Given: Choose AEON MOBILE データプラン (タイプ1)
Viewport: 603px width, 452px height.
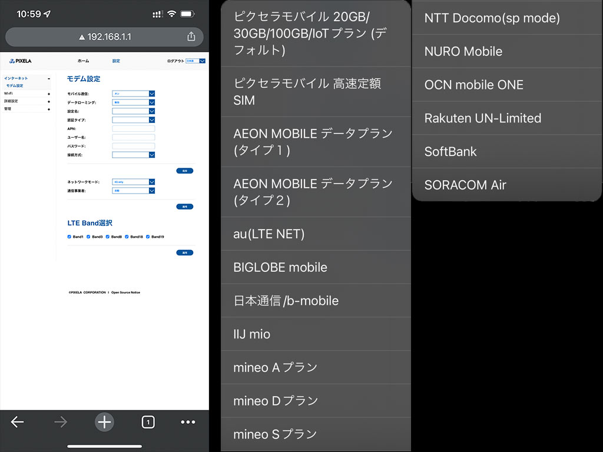Looking at the screenshot, I should 316,142.
